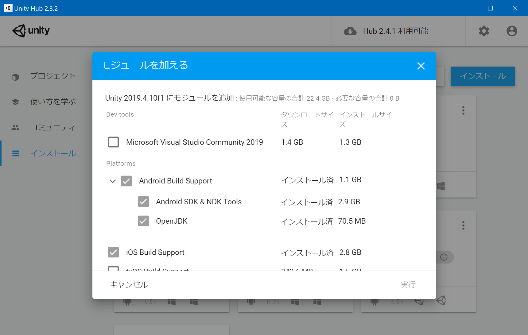528x335 pixels.
Task: Click the Hub 2.4.1 update available notice
Action: pos(386,31)
